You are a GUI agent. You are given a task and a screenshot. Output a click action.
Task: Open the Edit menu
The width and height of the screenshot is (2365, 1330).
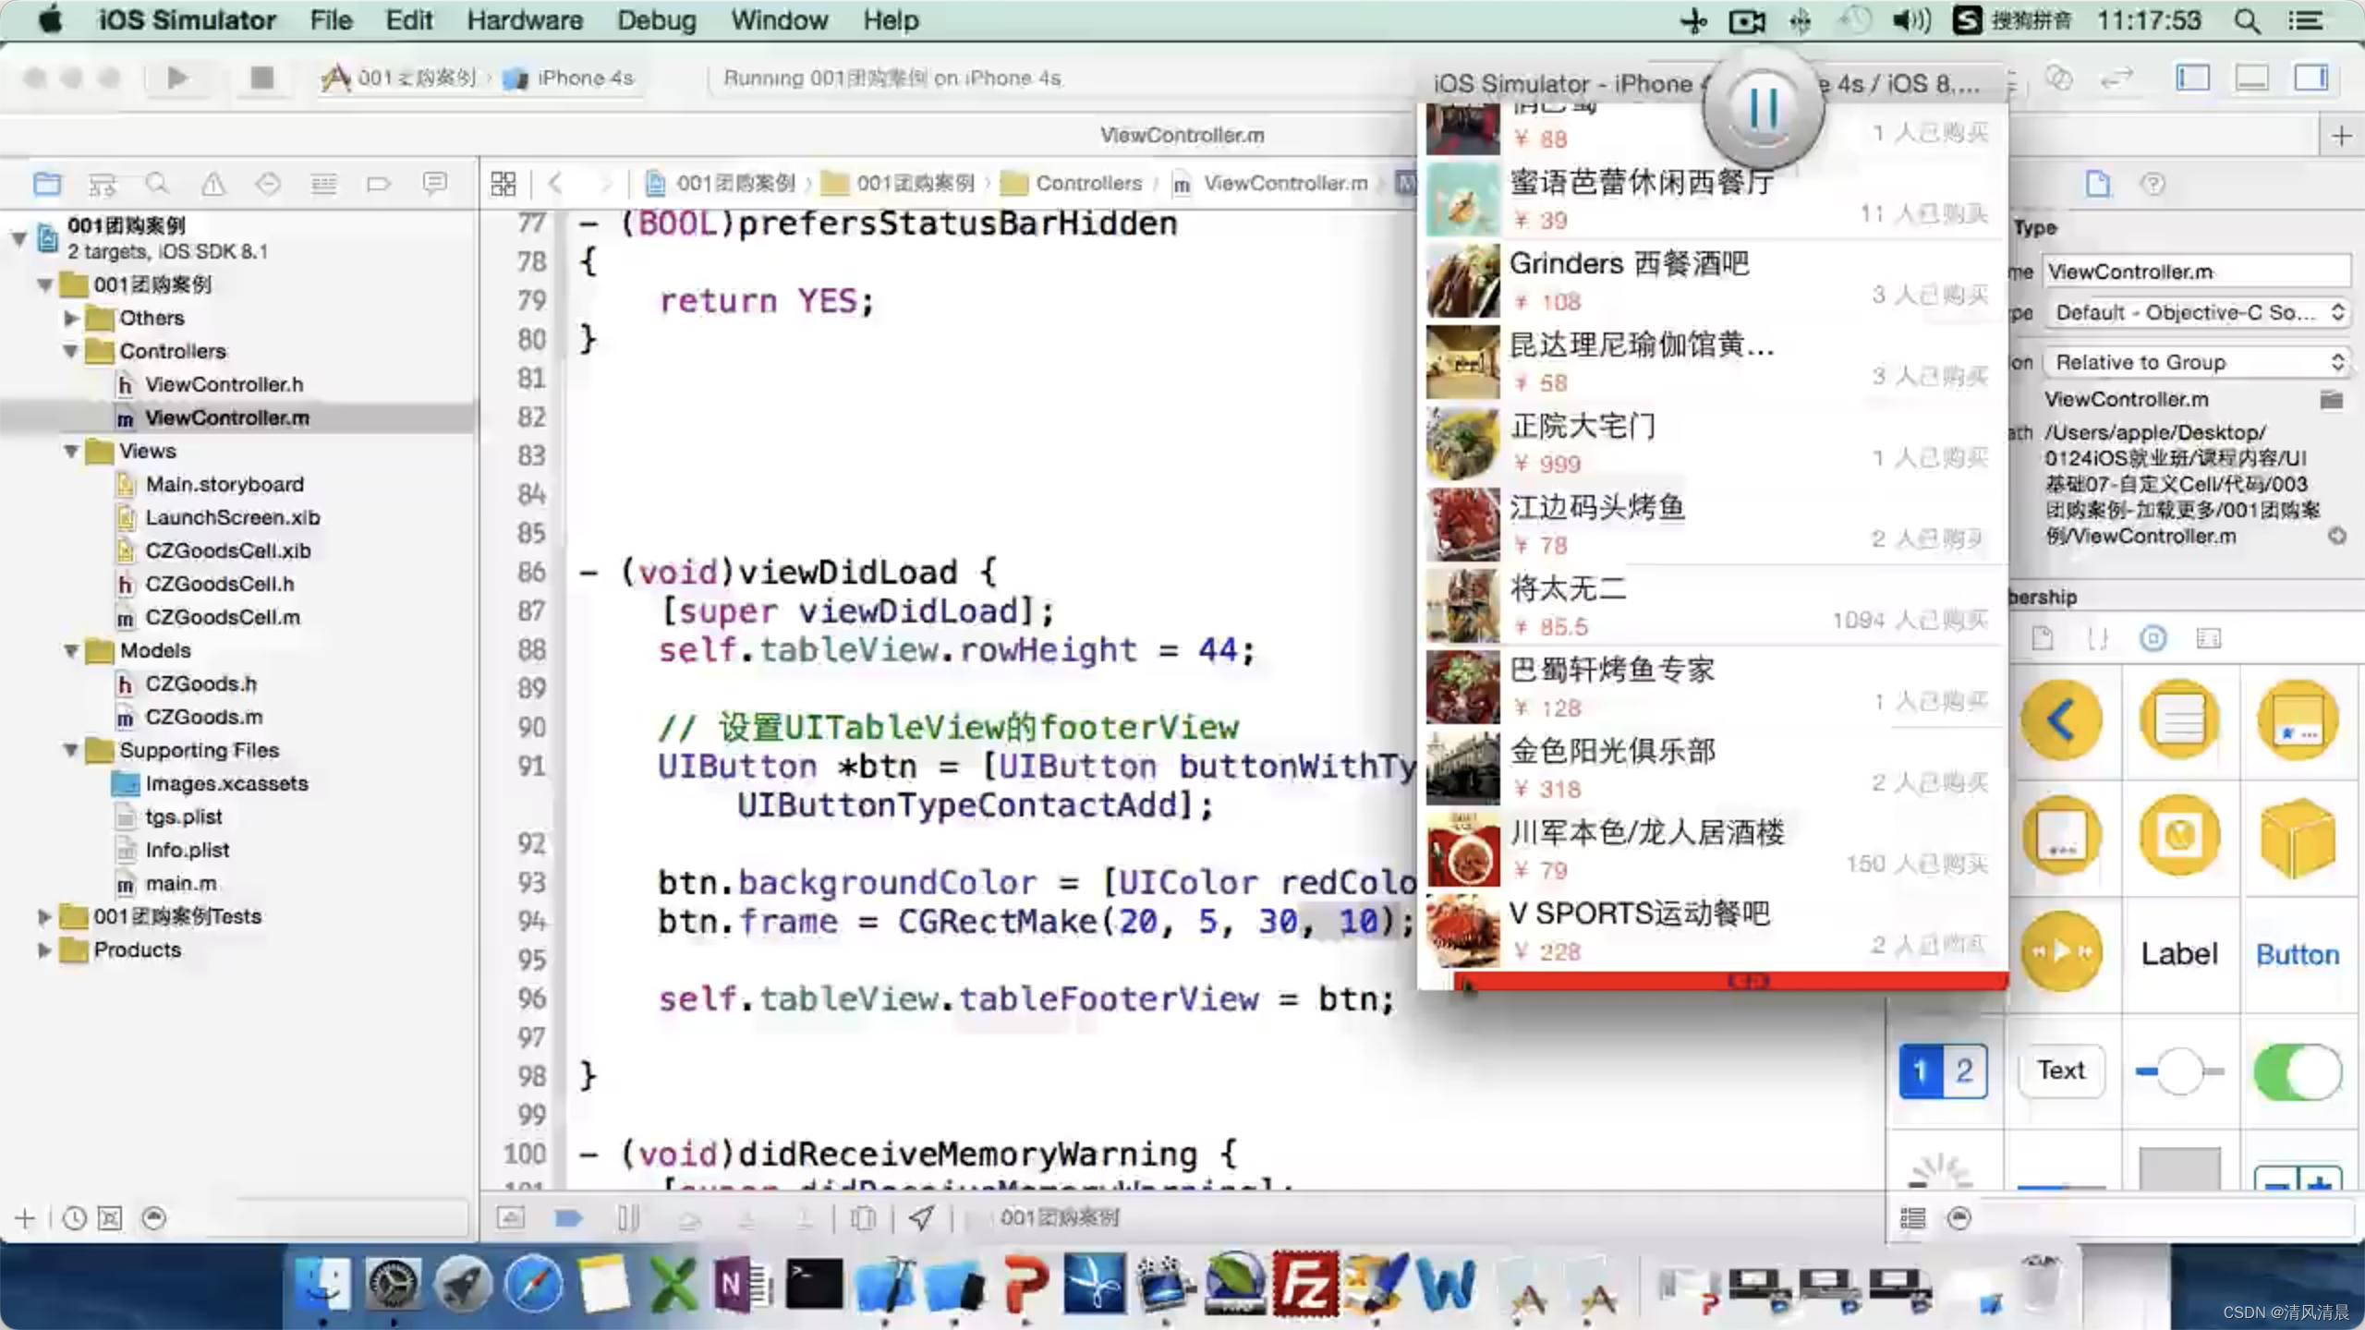(408, 20)
